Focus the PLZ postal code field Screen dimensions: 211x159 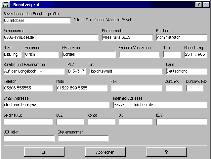coord(76,71)
